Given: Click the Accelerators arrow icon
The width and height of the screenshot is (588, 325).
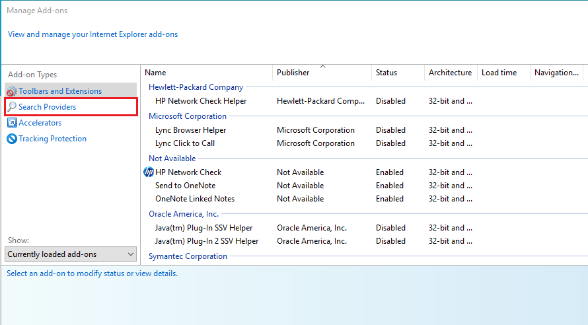Looking at the screenshot, I should [x=12, y=123].
